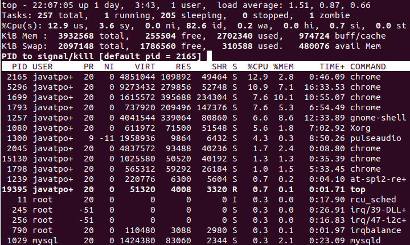Click PID 15130 in the list
Viewport: 410px width, 245px height.
14,159
